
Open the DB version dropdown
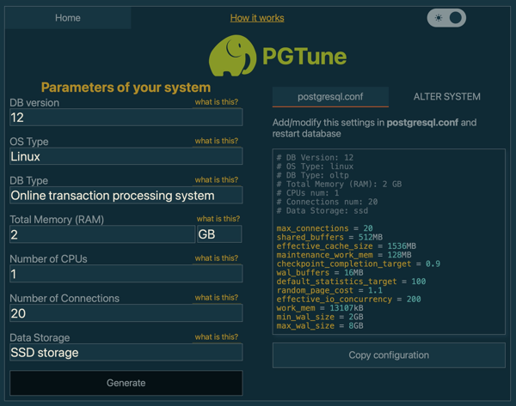pyautogui.click(x=126, y=118)
